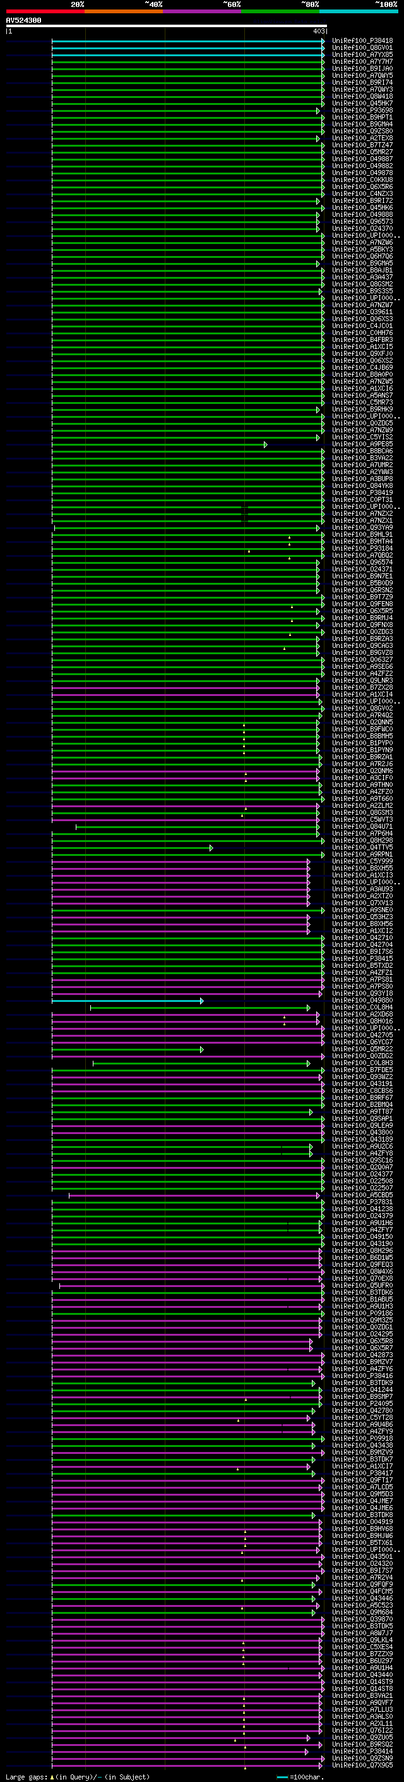Open hit UniRef100_C4JC01
The width and height of the screenshot is (404, 1782).
pyautogui.click(x=362, y=326)
